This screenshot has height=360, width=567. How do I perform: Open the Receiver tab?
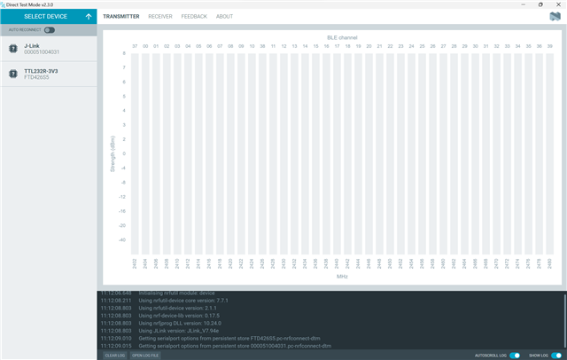160,16
